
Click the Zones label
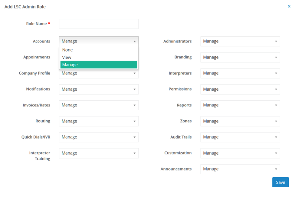click(186, 121)
